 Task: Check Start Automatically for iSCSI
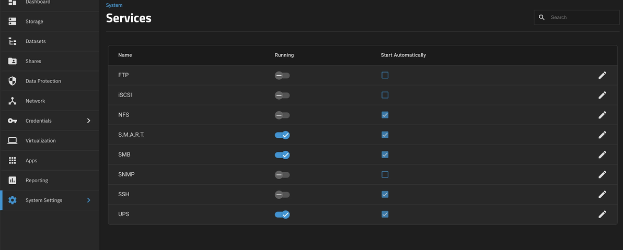pyautogui.click(x=385, y=95)
